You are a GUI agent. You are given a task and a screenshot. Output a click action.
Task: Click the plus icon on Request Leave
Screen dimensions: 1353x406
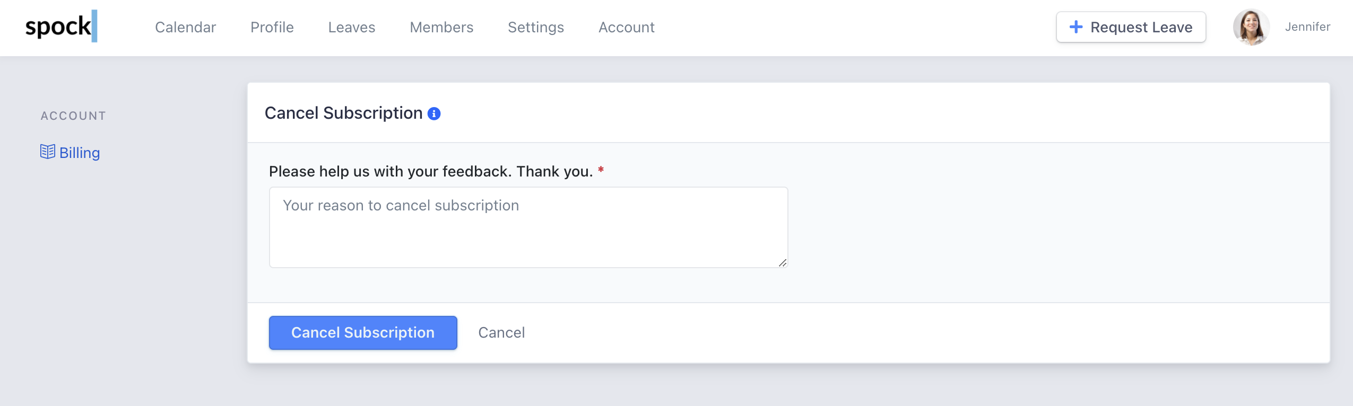tap(1076, 27)
